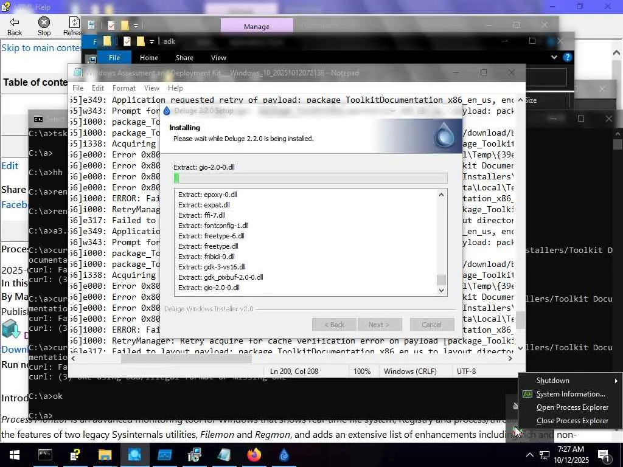The width and height of the screenshot is (623, 467).
Task: Click New Folder icon in adk toolbar
Action: 141,41
